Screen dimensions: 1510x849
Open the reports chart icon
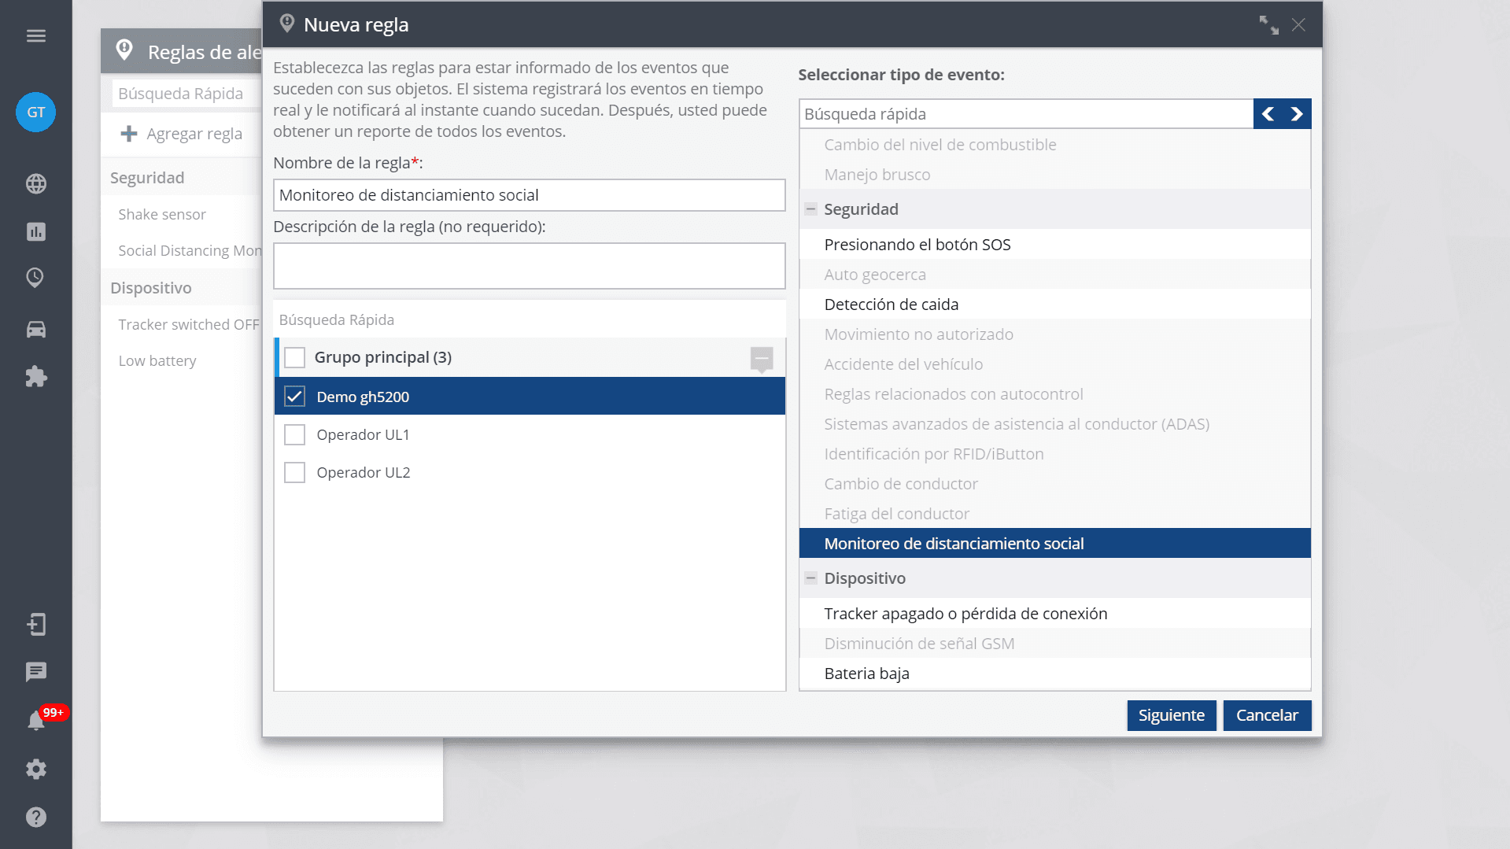[x=36, y=231]
